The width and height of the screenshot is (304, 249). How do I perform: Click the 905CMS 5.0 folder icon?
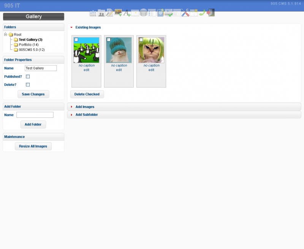pos(16,50)
